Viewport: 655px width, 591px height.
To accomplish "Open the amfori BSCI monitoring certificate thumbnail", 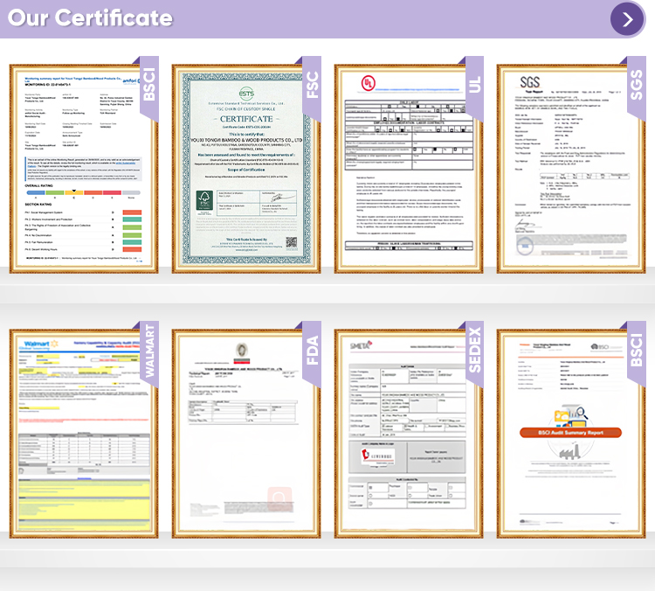I will click(x=84, y=169).
